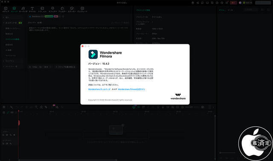Toggle visibility eye on video track
The image size is (273, 161).
point(14,135)
